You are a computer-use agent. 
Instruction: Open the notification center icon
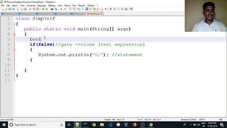click(222, 125)
